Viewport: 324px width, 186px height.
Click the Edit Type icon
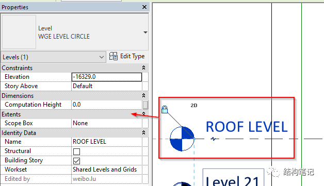113,56
